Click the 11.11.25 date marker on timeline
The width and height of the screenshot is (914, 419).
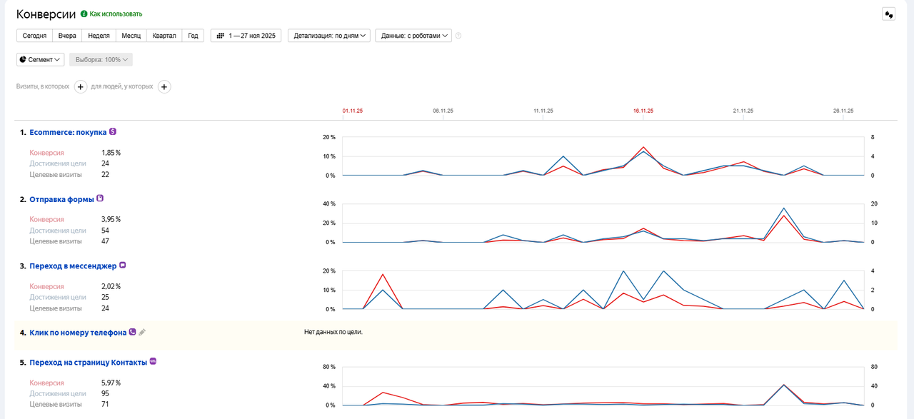543,111
